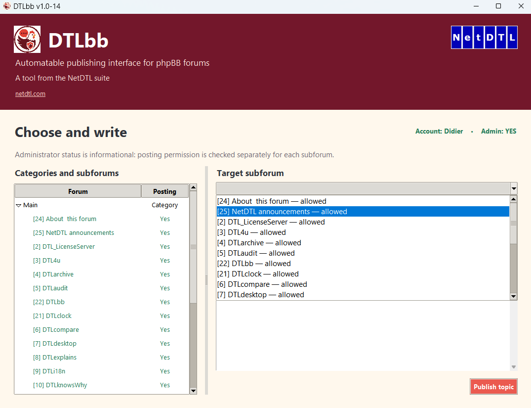The height and width of the screenshot is (408, 531).
Task: Open the netdtl.com link
Action: click(x=30, y=93)
